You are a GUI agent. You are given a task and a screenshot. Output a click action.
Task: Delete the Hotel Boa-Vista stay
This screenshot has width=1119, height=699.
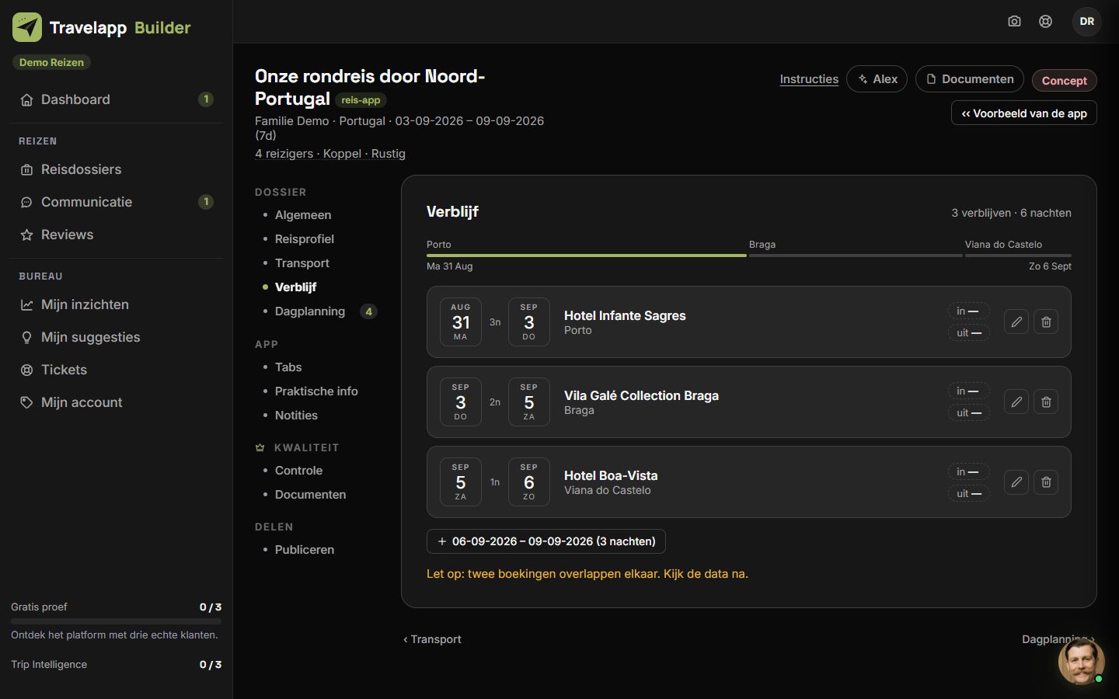1046,482
